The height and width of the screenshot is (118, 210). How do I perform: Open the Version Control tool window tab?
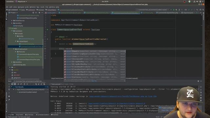[x=42, y=115]
